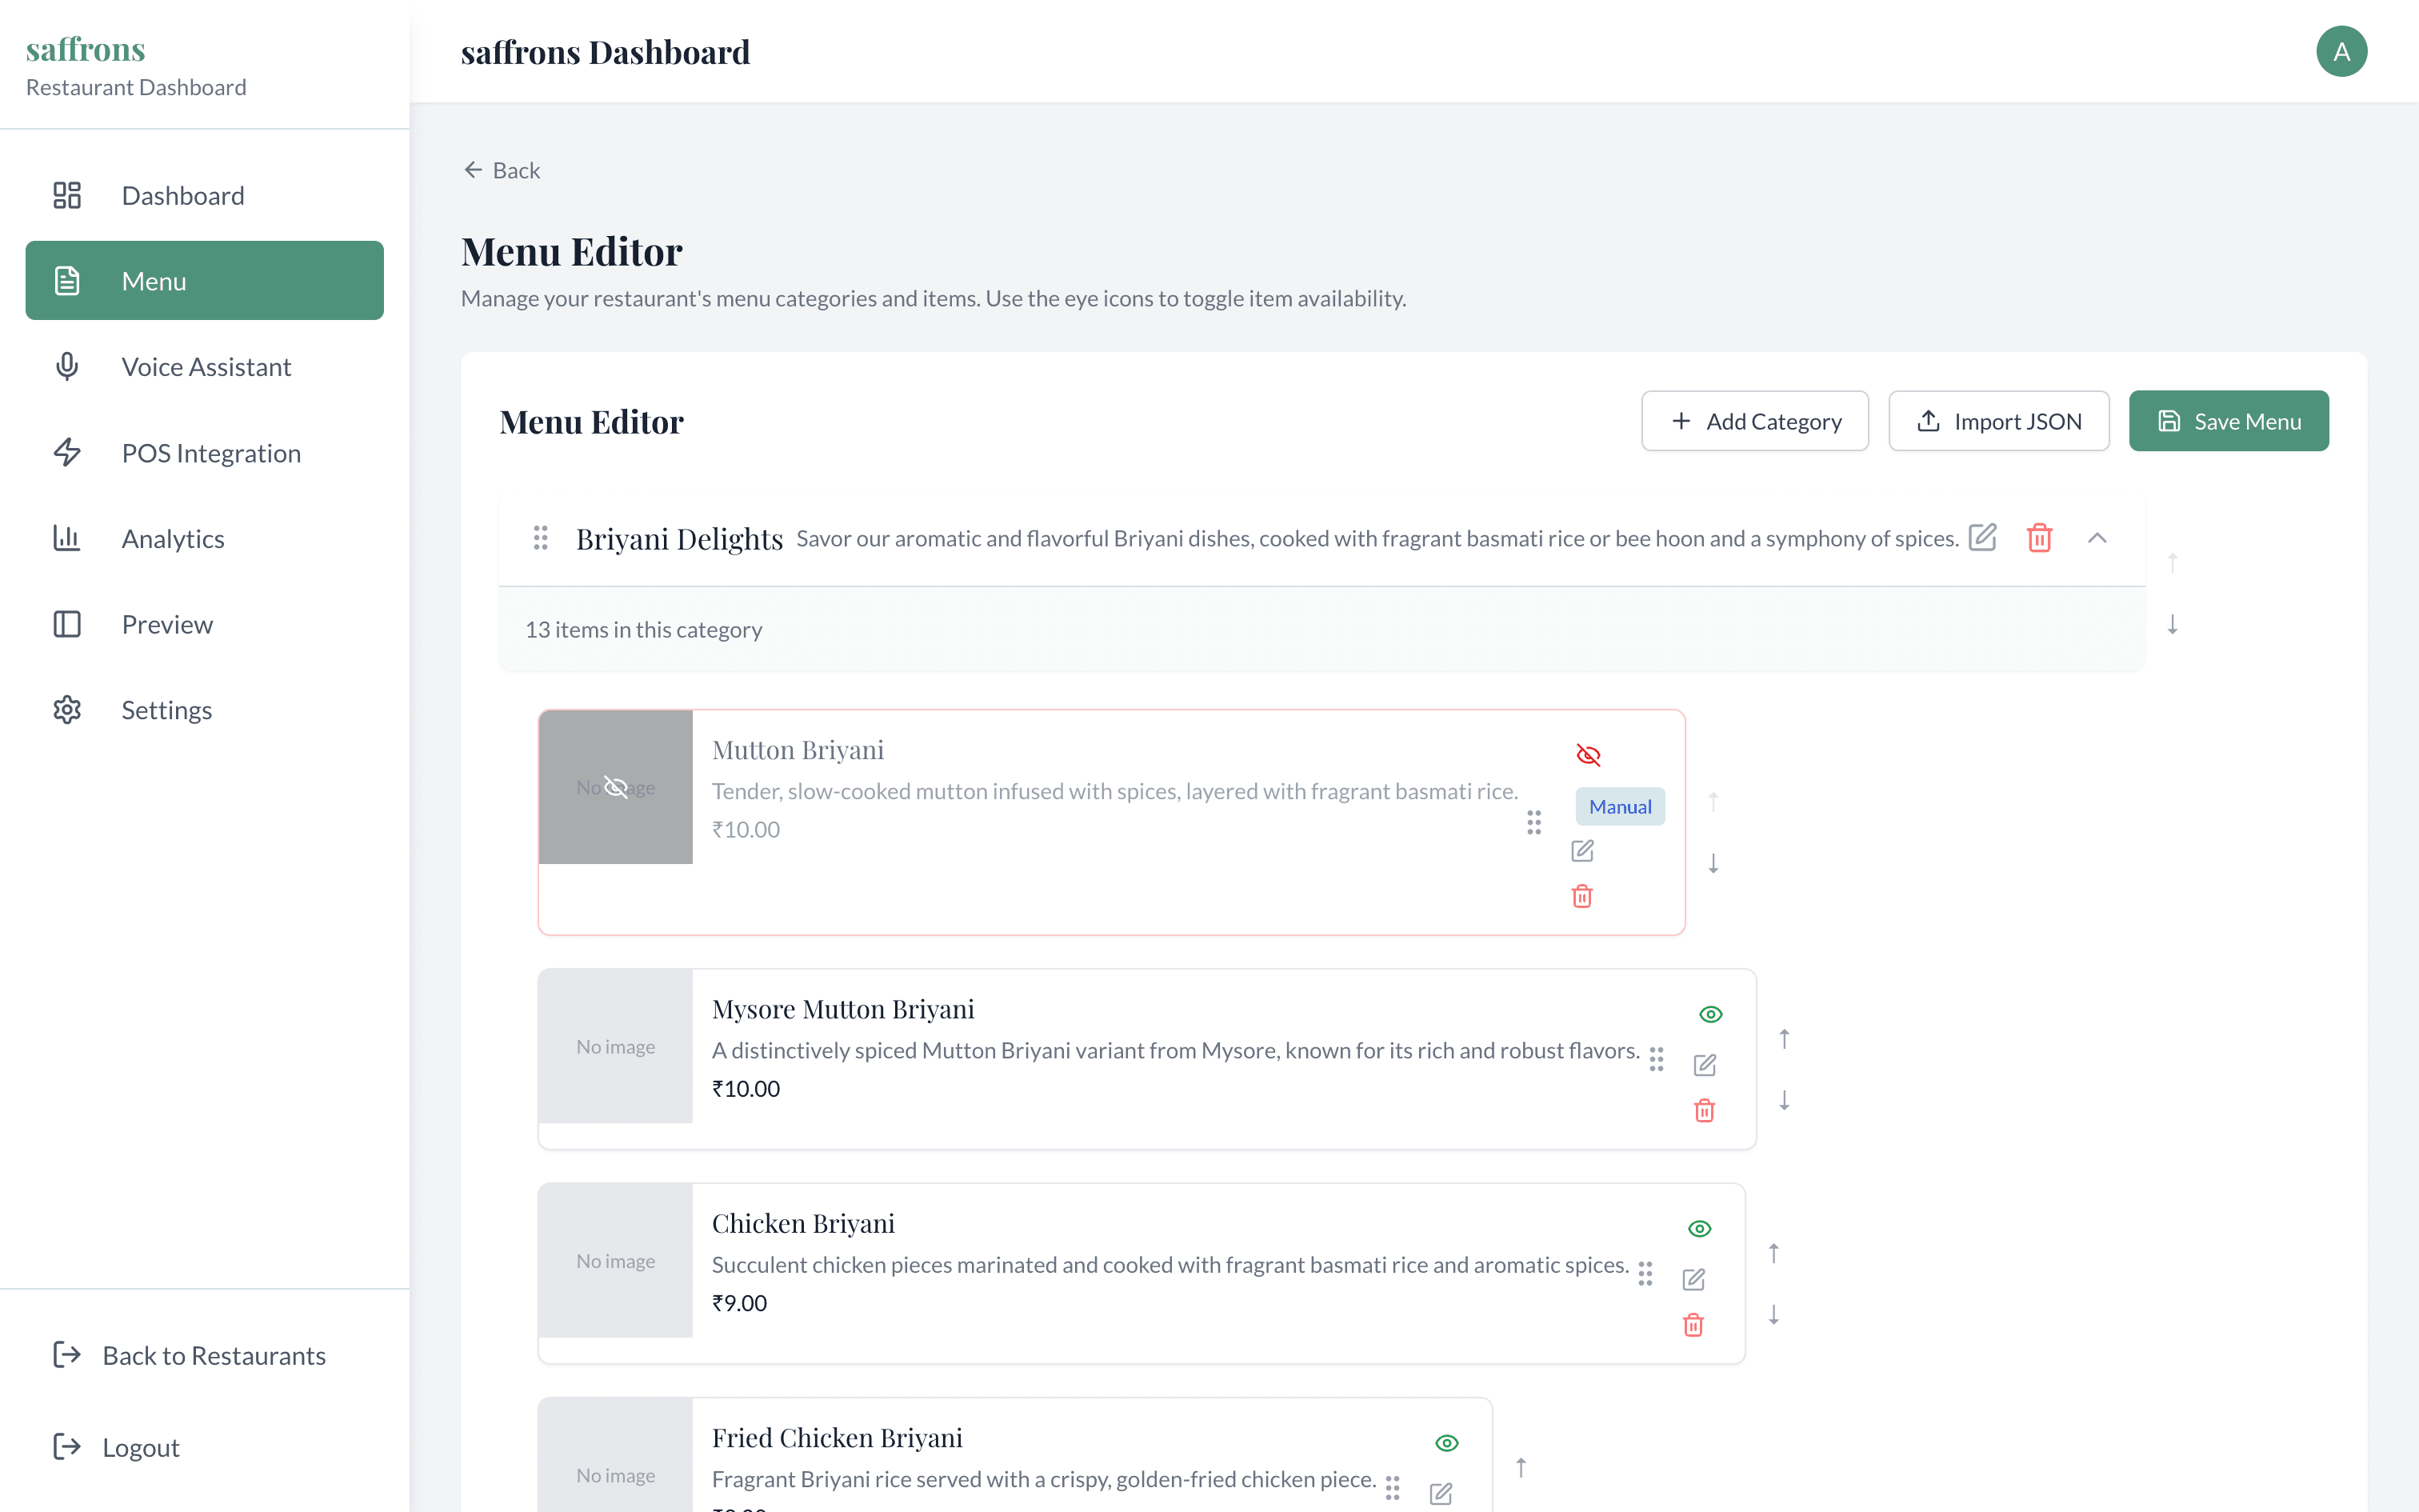Image resolution: width=2419 pixels, height=1512 pixels.
Task: Collapse the Briyani Delights category
Action: (x=2097, y=538)
